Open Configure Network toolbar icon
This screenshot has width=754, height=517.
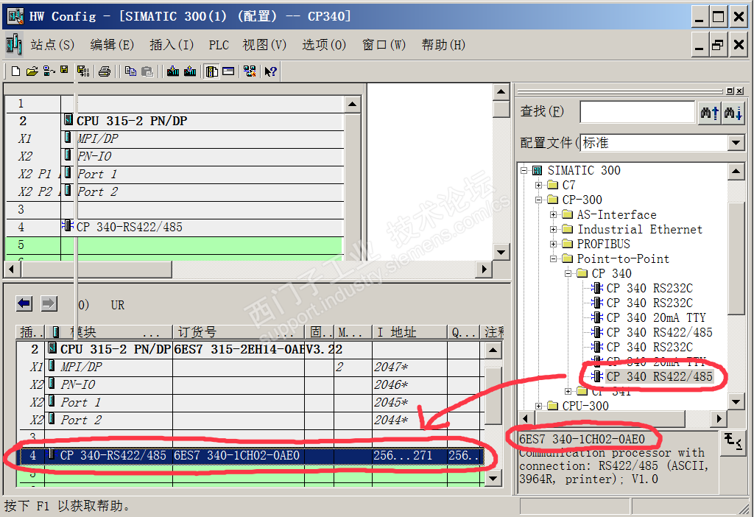[249, 71]
